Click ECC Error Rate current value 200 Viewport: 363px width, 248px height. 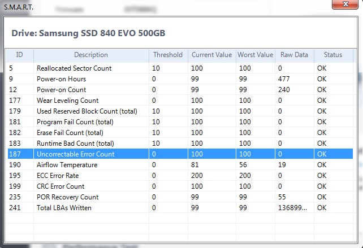pos(197,175)
